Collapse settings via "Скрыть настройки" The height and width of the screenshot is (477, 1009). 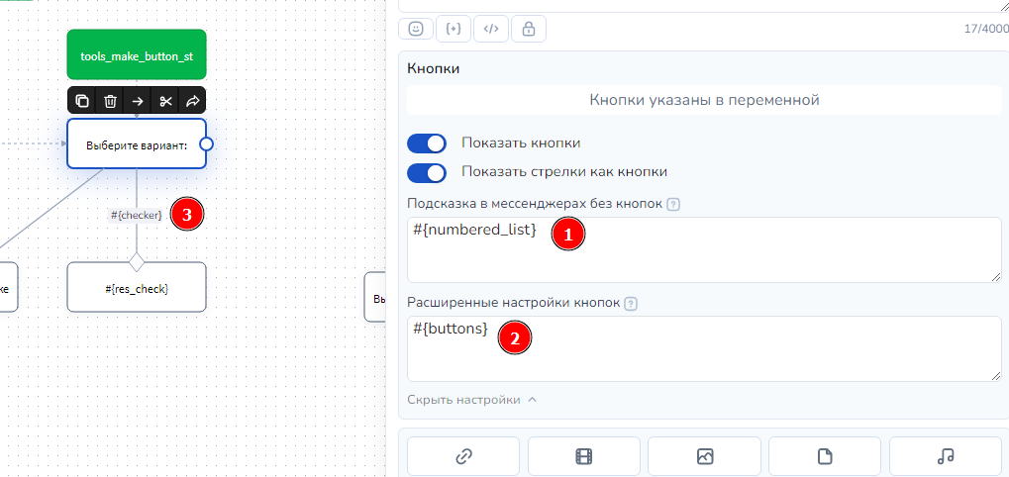(x=471, y=400)
